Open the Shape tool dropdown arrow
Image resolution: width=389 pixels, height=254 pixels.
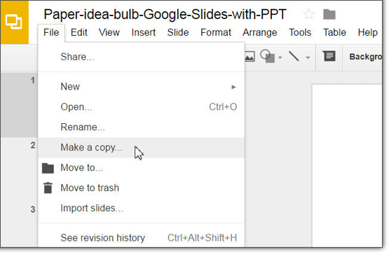[280, 57]
